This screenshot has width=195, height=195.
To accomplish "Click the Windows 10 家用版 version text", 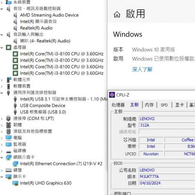I will pyautogui.click(x=153, y=50).
